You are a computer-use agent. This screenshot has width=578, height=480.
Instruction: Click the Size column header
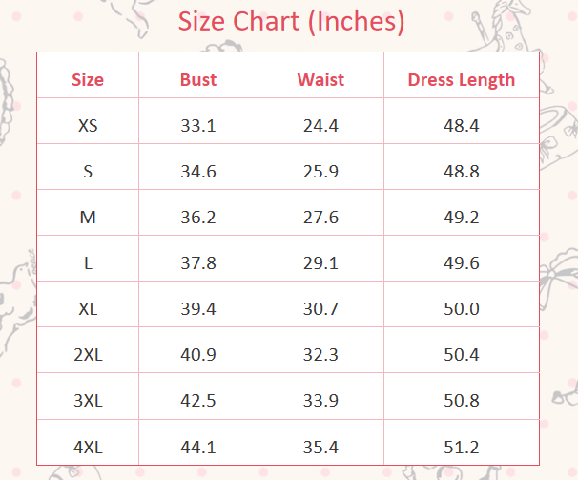click(x=88, y=80)
